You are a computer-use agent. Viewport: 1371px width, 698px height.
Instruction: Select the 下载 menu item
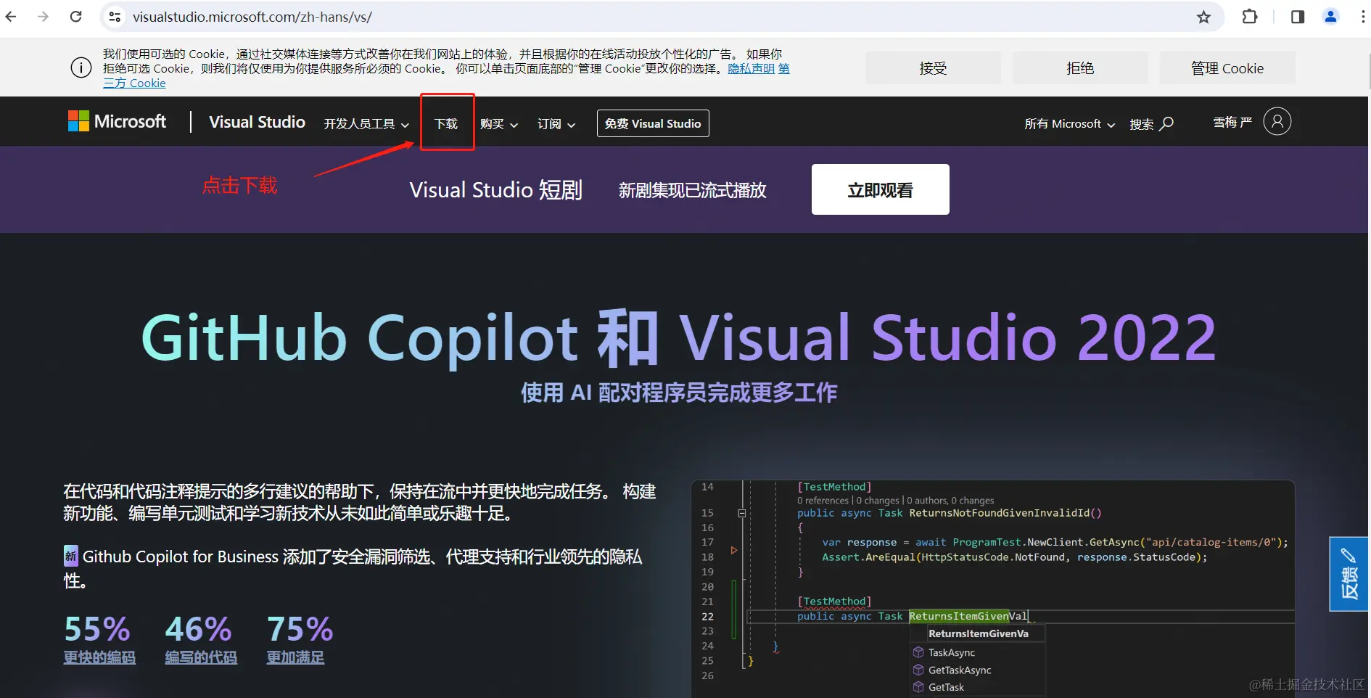(447, 123)
